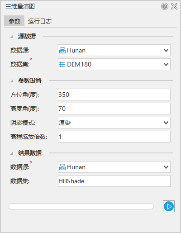181x233 pixels.
Task: Click the source Hunan datasource icon
Action: point(62,50)
